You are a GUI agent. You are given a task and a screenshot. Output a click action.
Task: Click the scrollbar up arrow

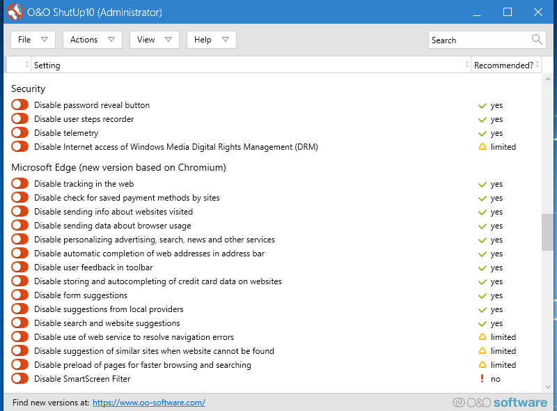(x=547, y=79)
